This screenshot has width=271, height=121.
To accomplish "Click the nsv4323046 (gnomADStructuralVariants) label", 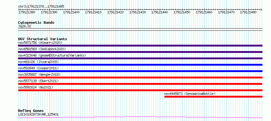I will click(x=52, y=55).
